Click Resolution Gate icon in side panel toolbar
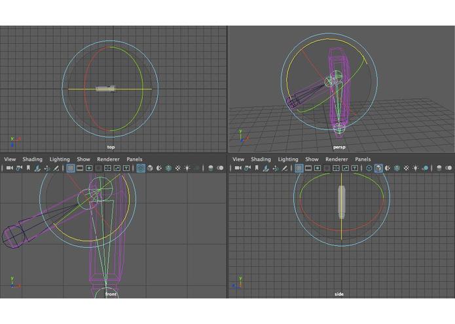455x324 pixels. 318,168
